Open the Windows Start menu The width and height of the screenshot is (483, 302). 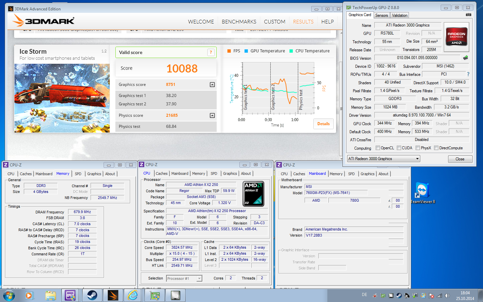[x=9, y=295]
